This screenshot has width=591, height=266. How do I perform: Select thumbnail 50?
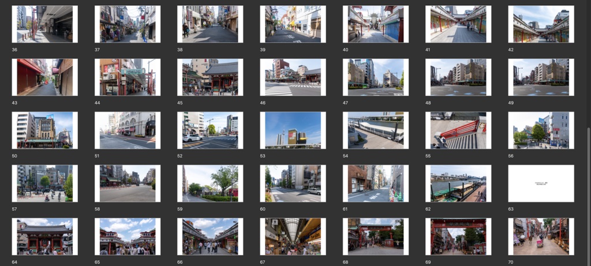45,130
